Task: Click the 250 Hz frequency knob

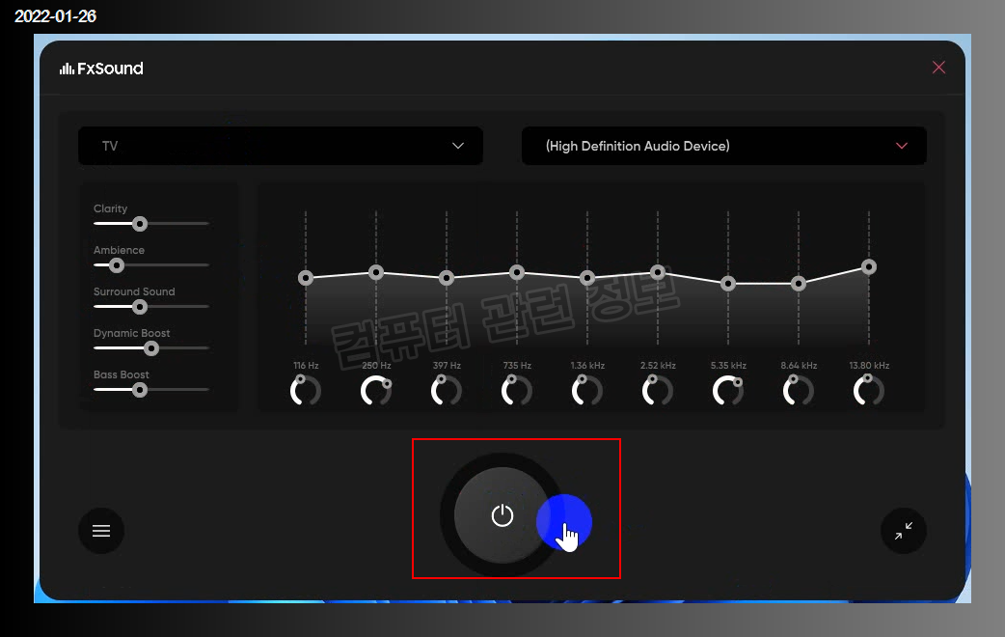Action: (x=376, y=391)
